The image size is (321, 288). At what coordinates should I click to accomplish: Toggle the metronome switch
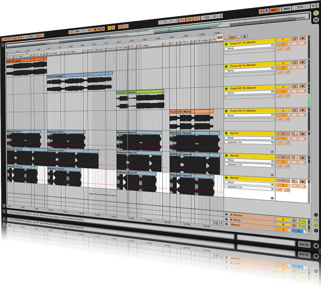click(x=32, y=36)
